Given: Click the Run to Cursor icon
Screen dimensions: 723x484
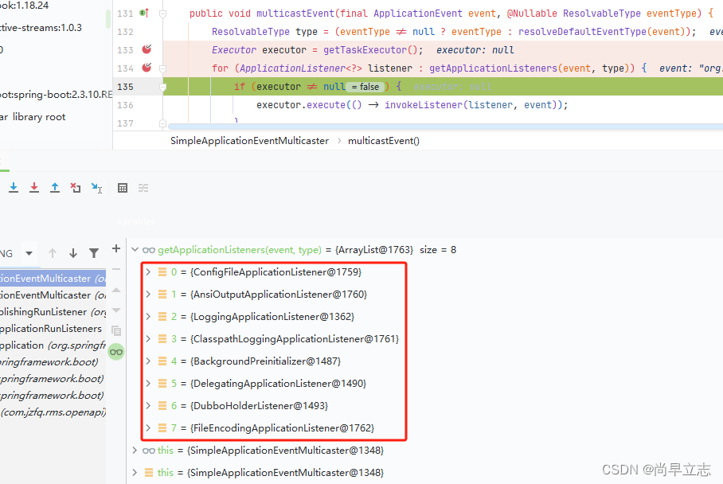Looking at the screenshot, I should (96, 188).
